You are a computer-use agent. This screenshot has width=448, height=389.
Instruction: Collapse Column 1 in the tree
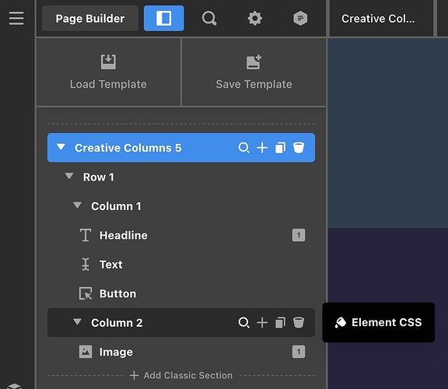tap(77, 205)
